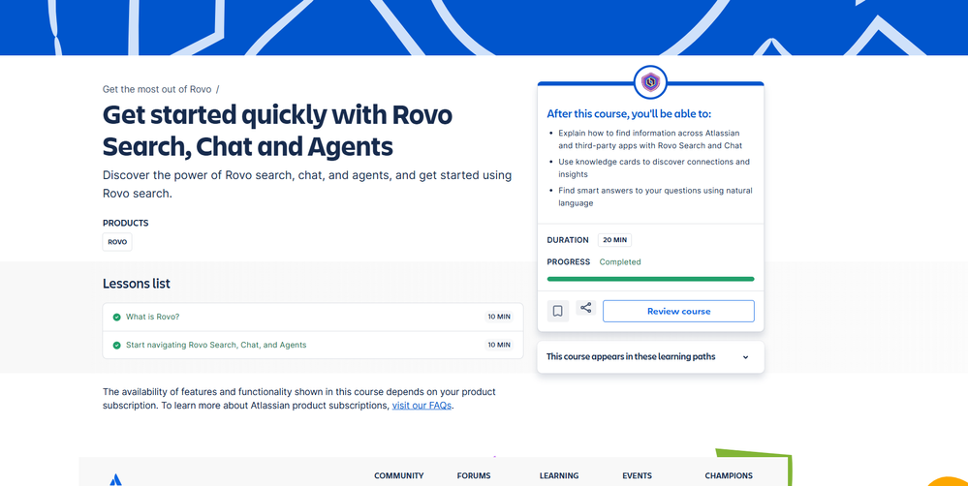Open the visit our FAQs link
The image size is (968, 486).
(422, 406)
